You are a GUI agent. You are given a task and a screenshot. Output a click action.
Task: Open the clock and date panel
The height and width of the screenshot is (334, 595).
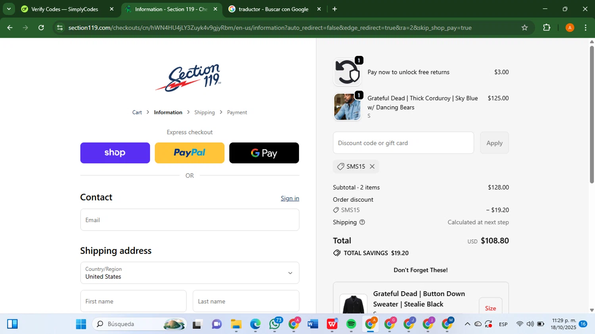tap(563, 324)
